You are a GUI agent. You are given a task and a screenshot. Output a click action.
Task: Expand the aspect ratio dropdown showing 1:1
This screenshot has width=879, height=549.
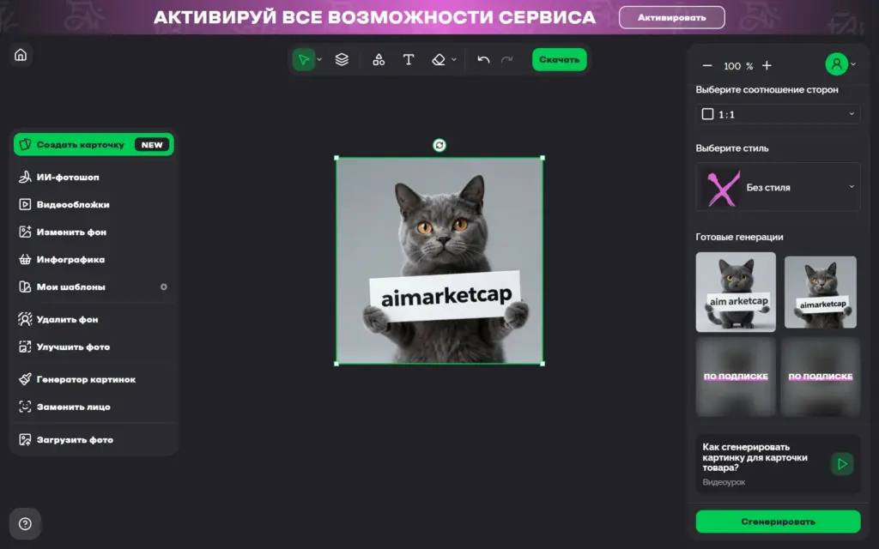coord(777,113)
